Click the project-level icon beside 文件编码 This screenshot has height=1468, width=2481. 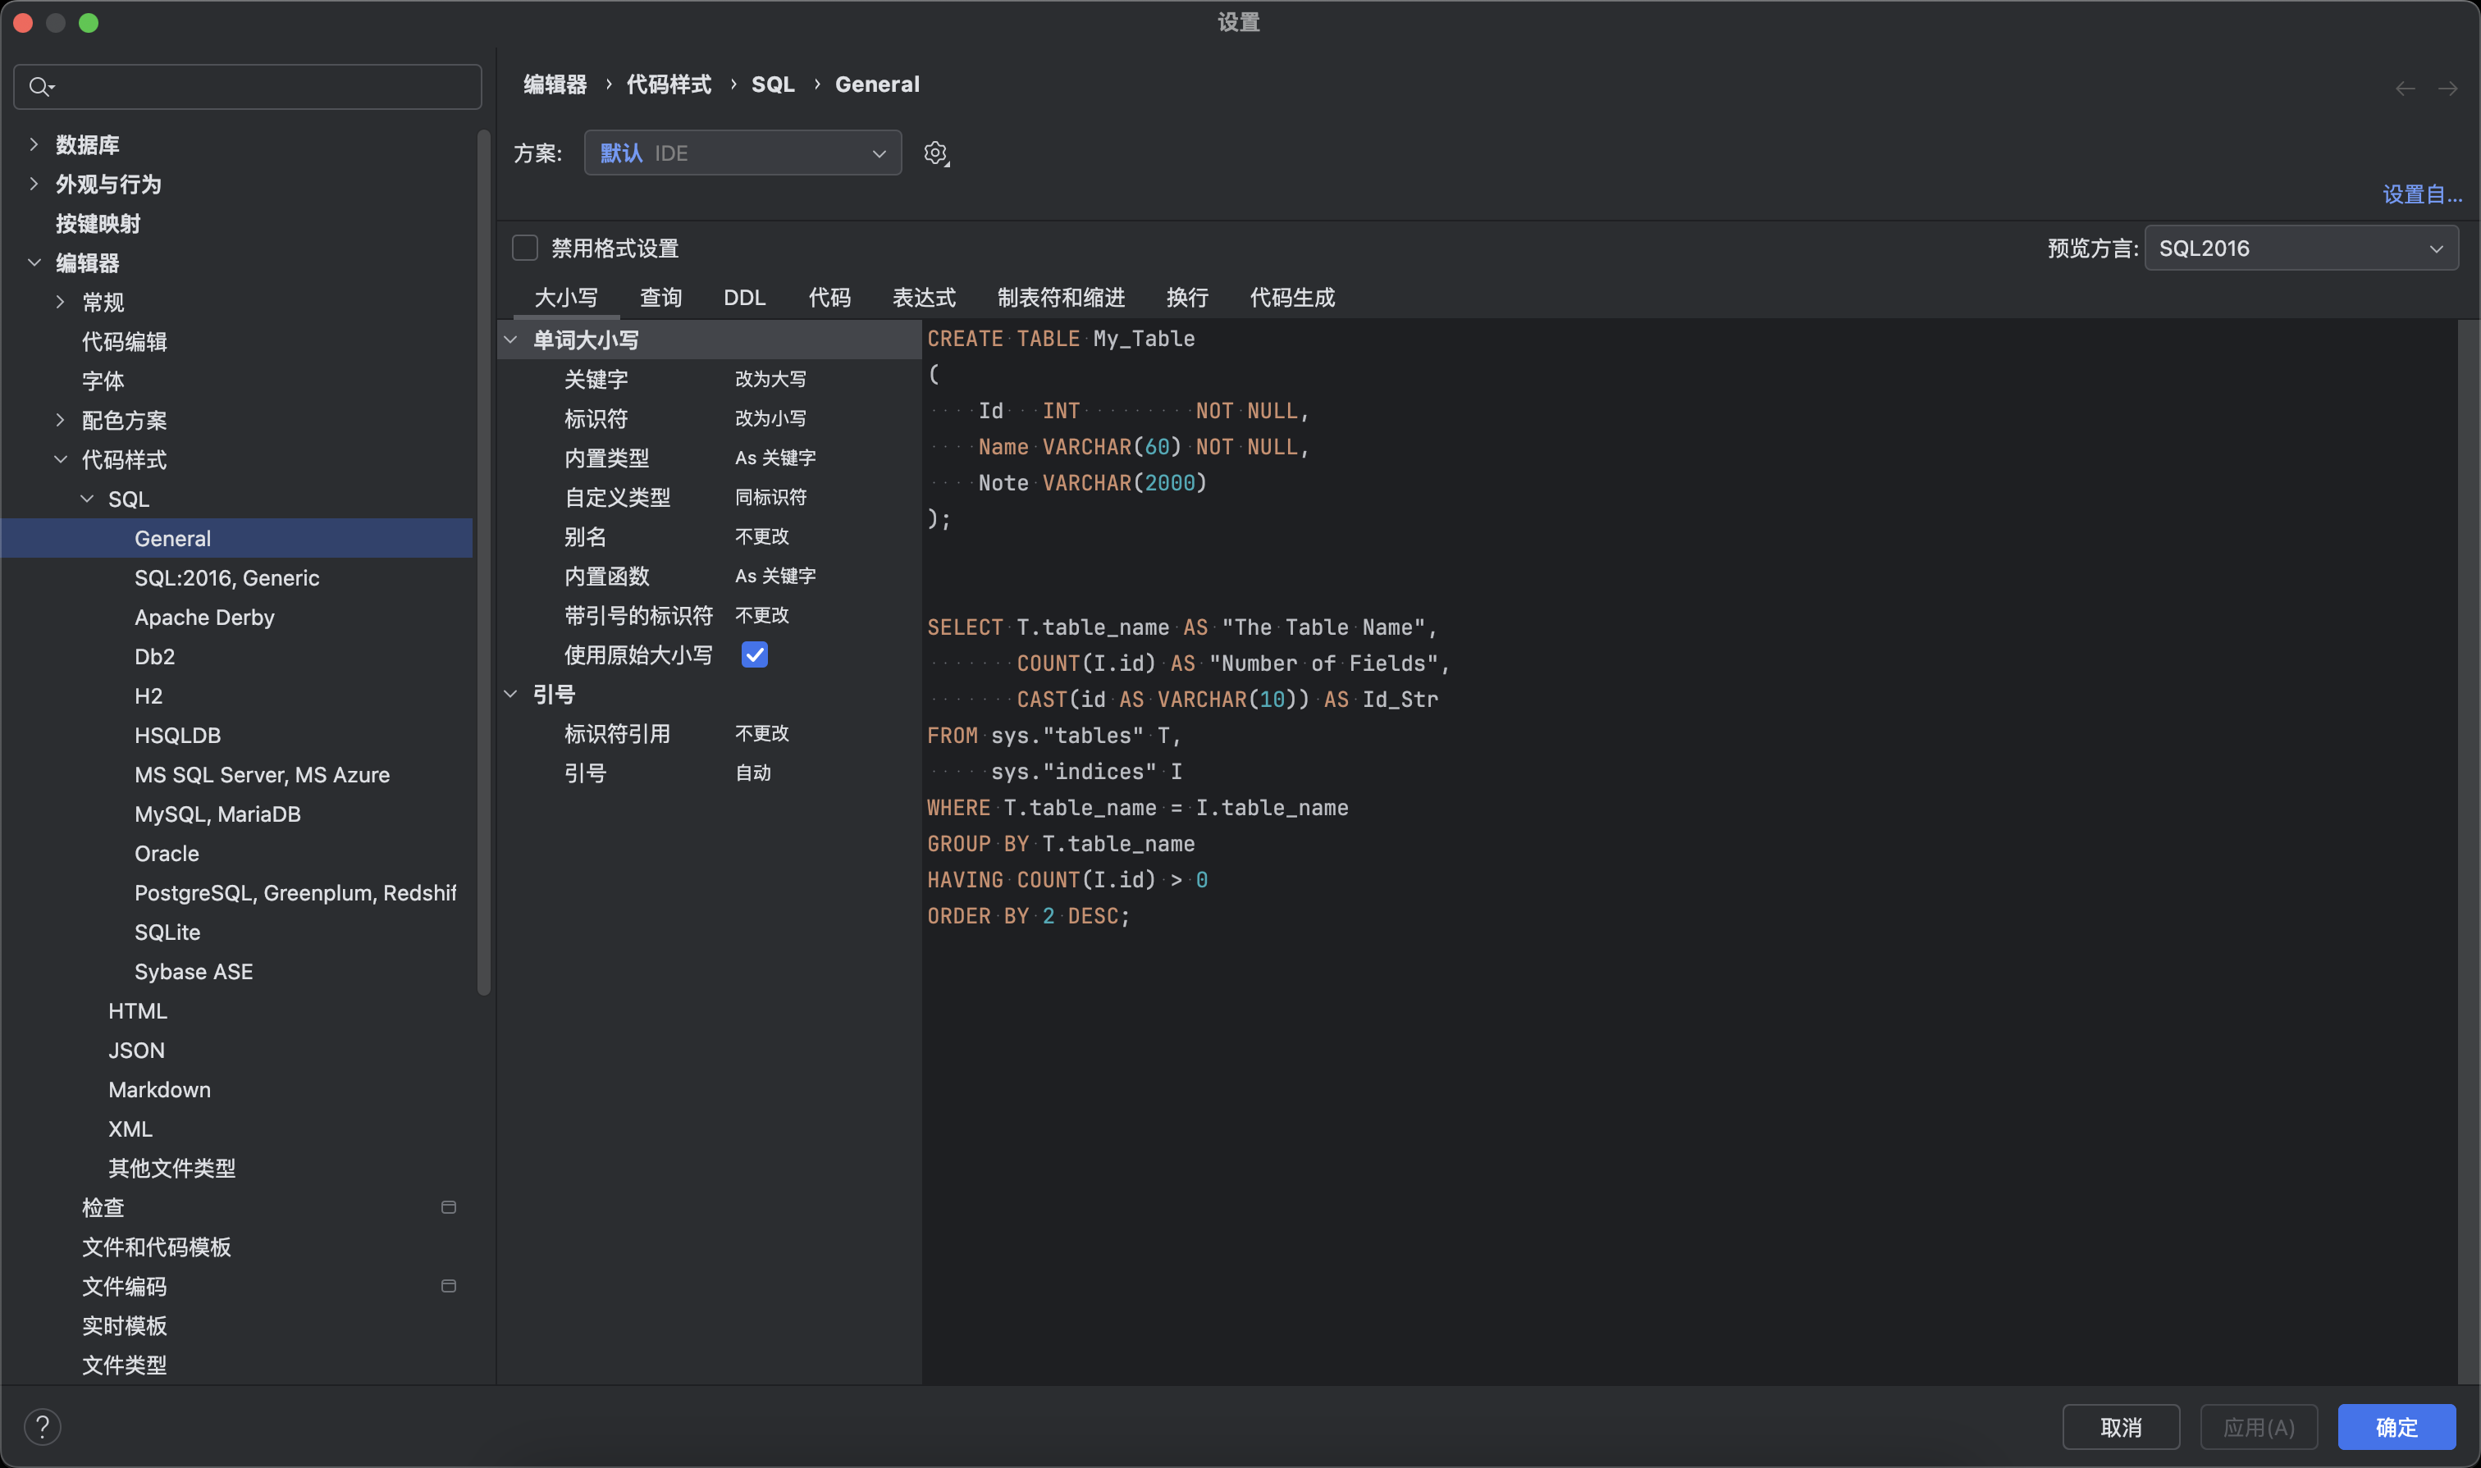point(448,1286)
